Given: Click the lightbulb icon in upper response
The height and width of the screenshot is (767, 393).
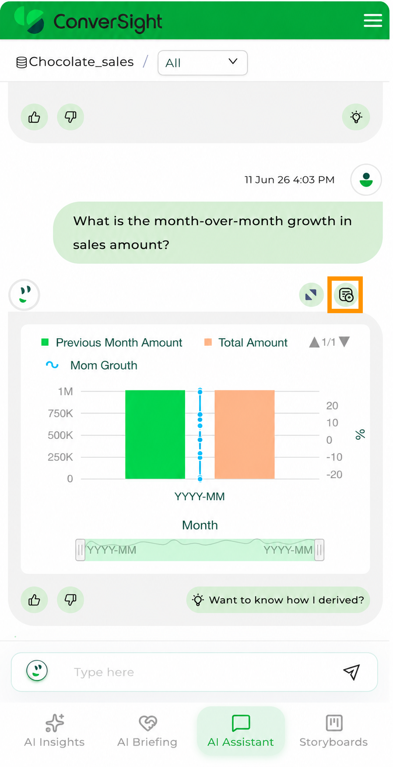Looking at the screenshot, I should [356, 117].
